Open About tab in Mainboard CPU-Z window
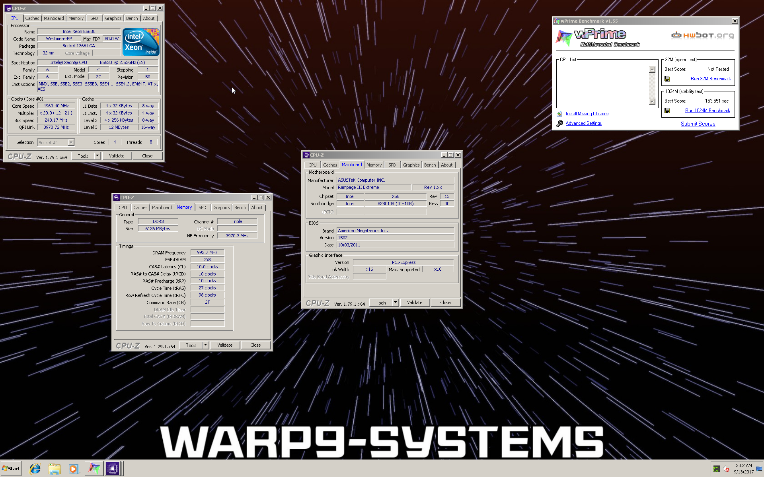The image size is (764, 477). tap(446, 165)
